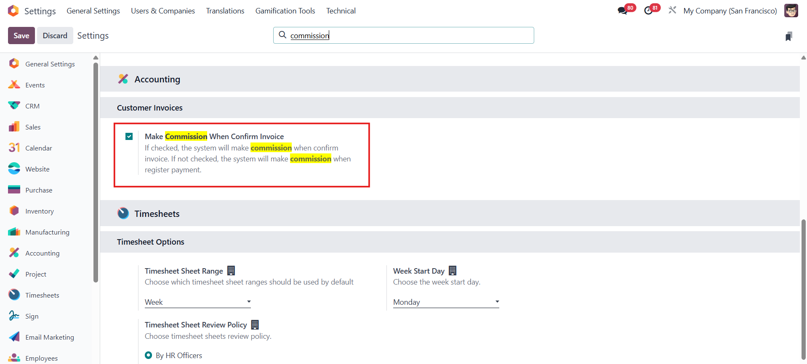The image size is (807, 364).
Task: Uncheck Make Commission When Confirm Invoice
Action: (129, 137)
